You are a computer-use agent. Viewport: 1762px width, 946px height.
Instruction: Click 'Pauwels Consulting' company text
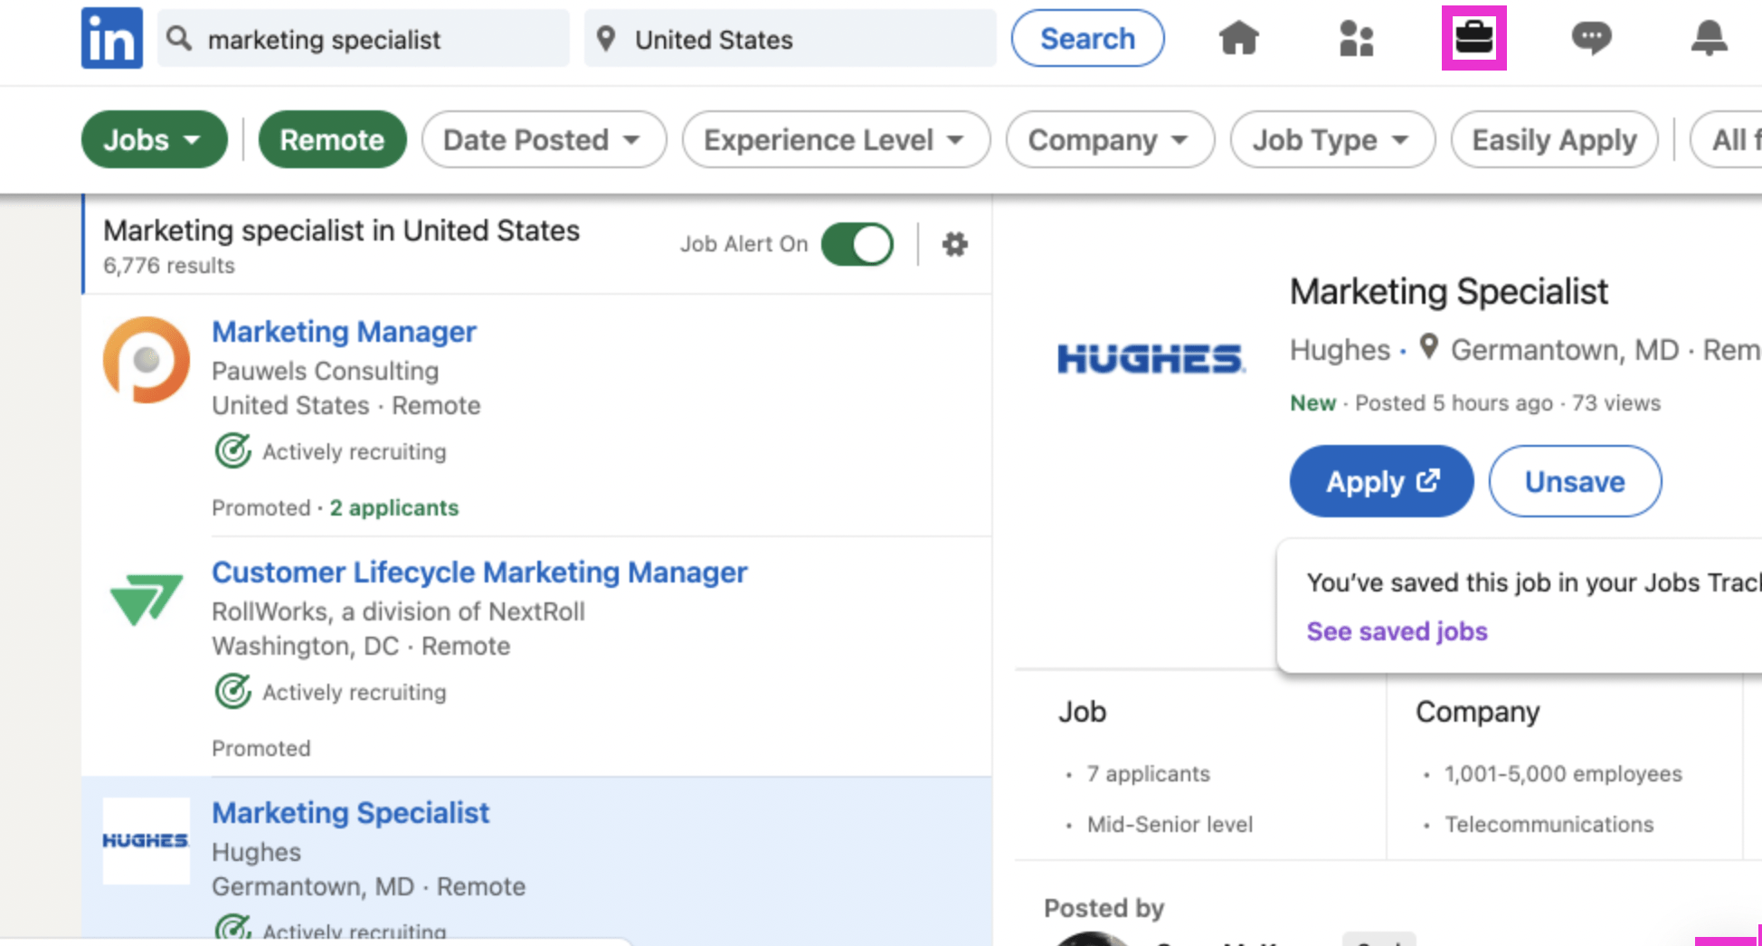pyautogui.click(x=326, y=371)
